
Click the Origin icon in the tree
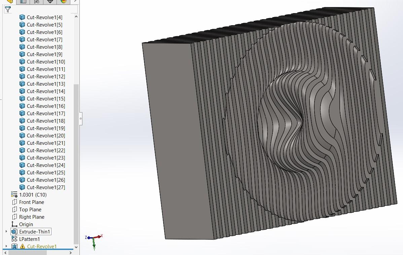pos(14,224)
